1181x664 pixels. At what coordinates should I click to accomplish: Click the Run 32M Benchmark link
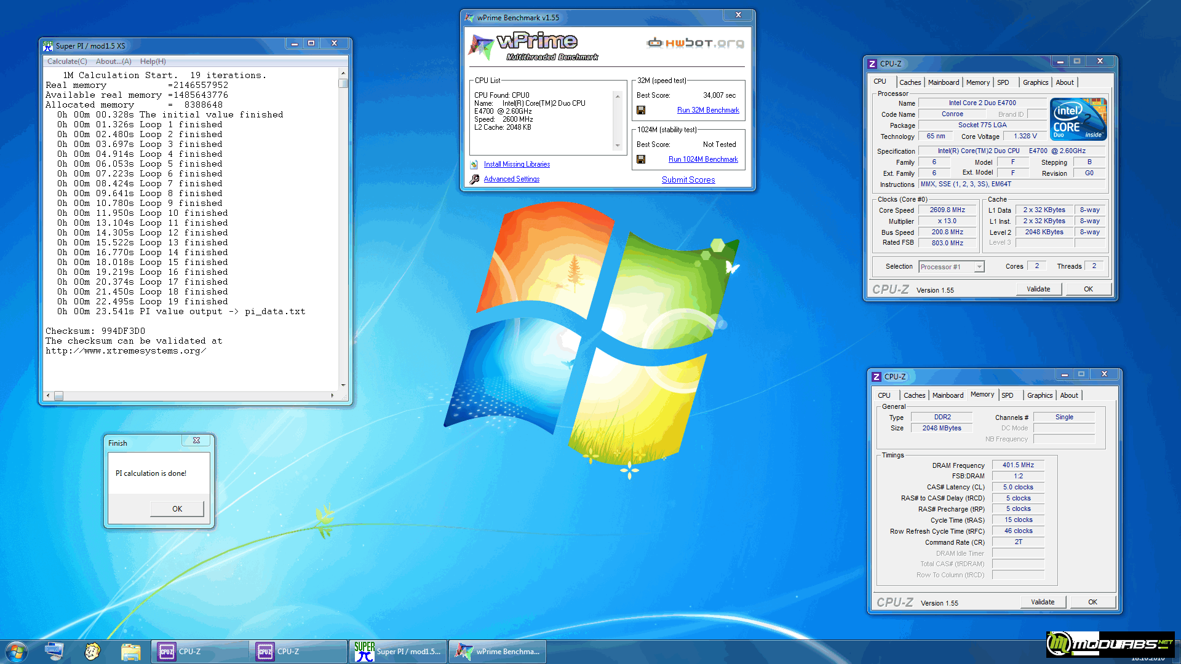click(708, 110)
